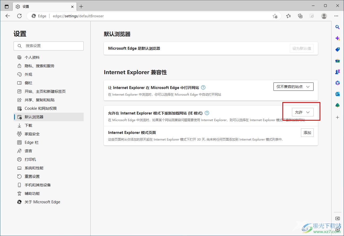Click help icon beside 让 Internet Explorer 在 Edge 中打开网站
This screenshot has width=344, height=236.
click(x=203, y=87)
